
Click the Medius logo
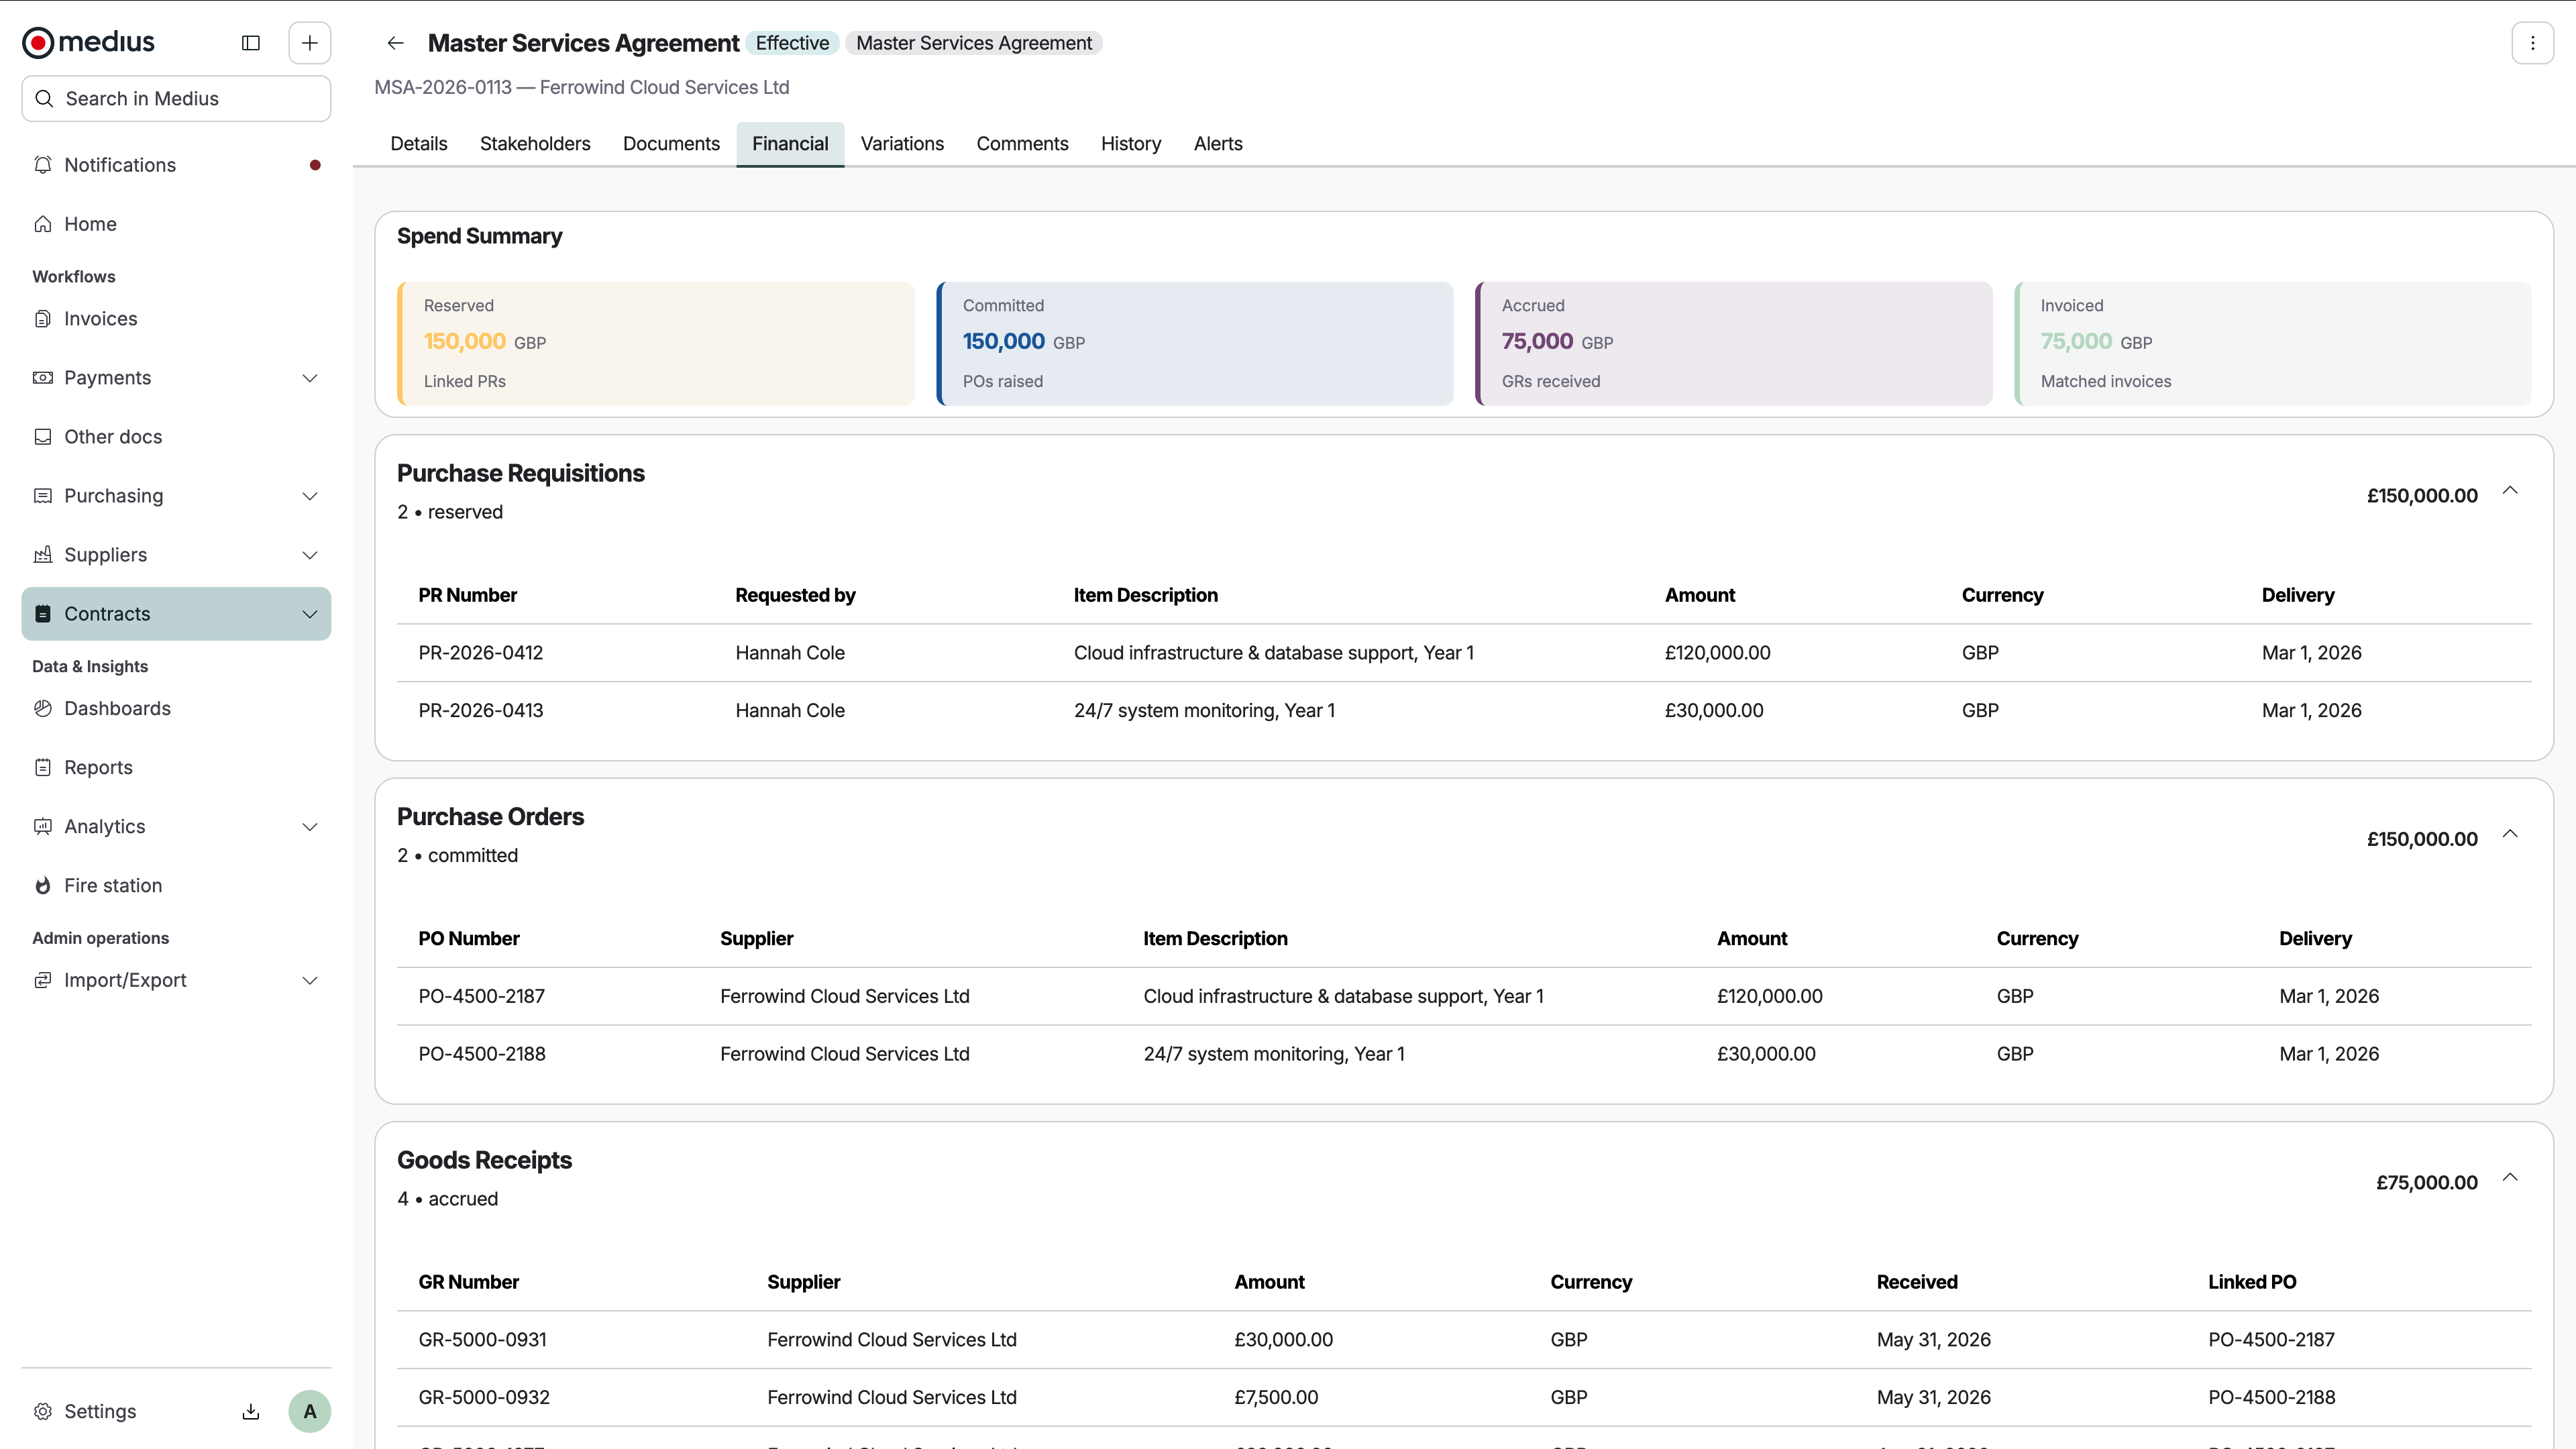tap(88, 42)
